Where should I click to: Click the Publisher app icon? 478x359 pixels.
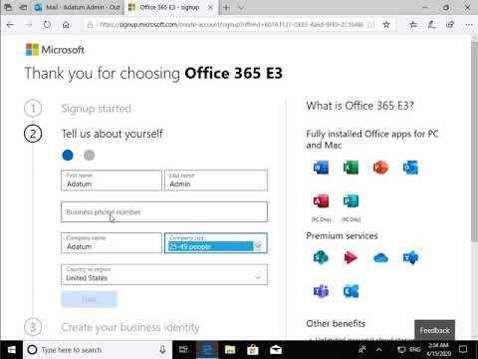(x=351, y=200)
